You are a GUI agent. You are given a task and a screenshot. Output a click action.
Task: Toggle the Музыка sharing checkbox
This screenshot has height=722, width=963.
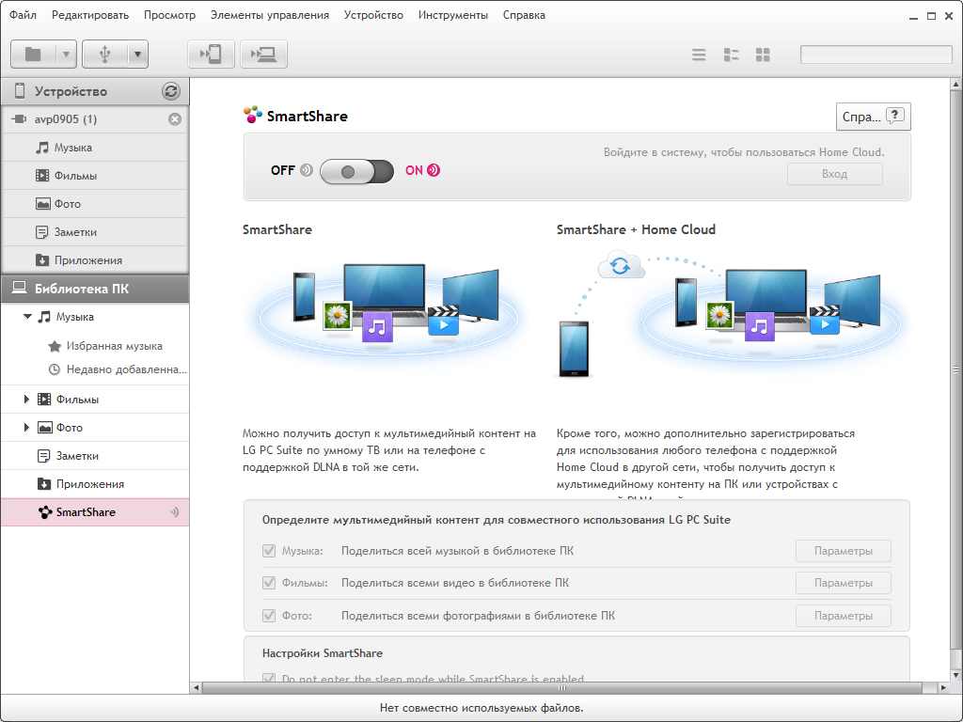tap(269, 551)
